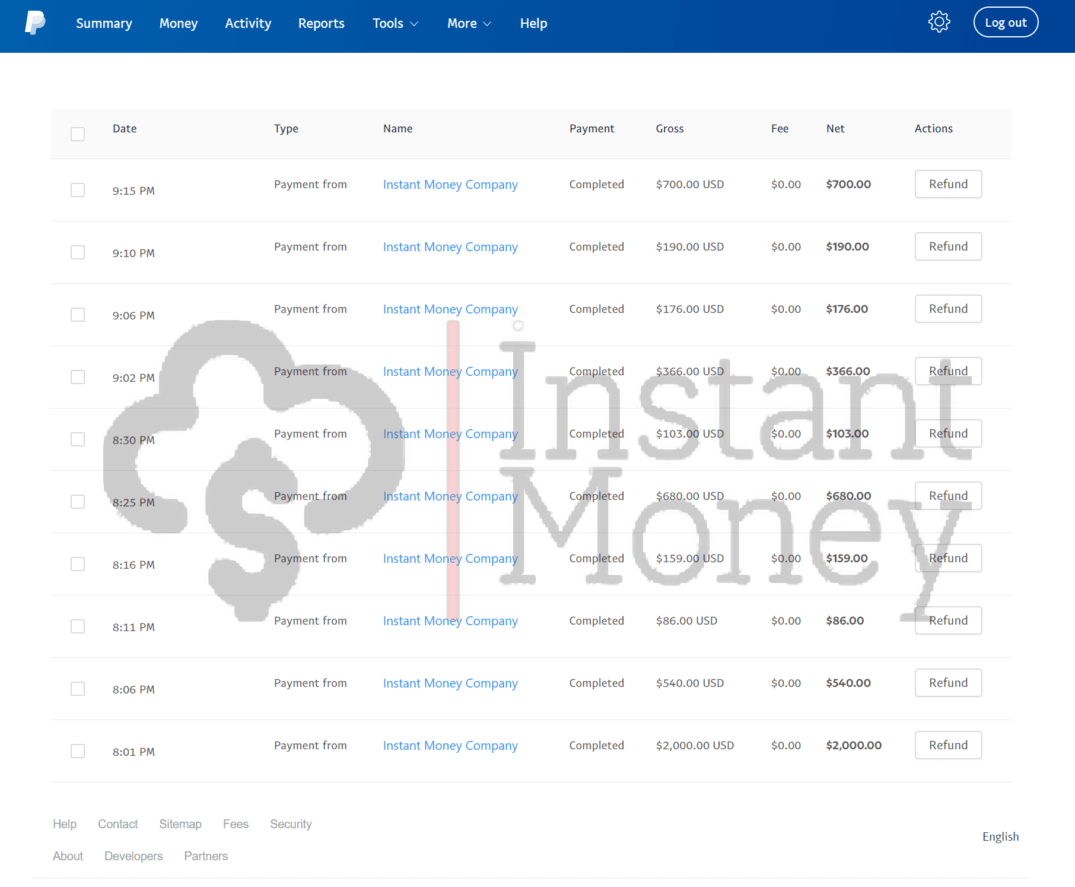Go to the Money tab
This screenshot has height=887, width=1075.
coord(179,23)
